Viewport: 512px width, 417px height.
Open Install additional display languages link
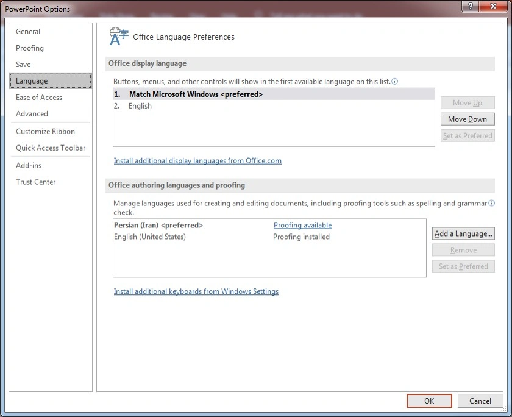pyautogui.click(x=197, y=161)
